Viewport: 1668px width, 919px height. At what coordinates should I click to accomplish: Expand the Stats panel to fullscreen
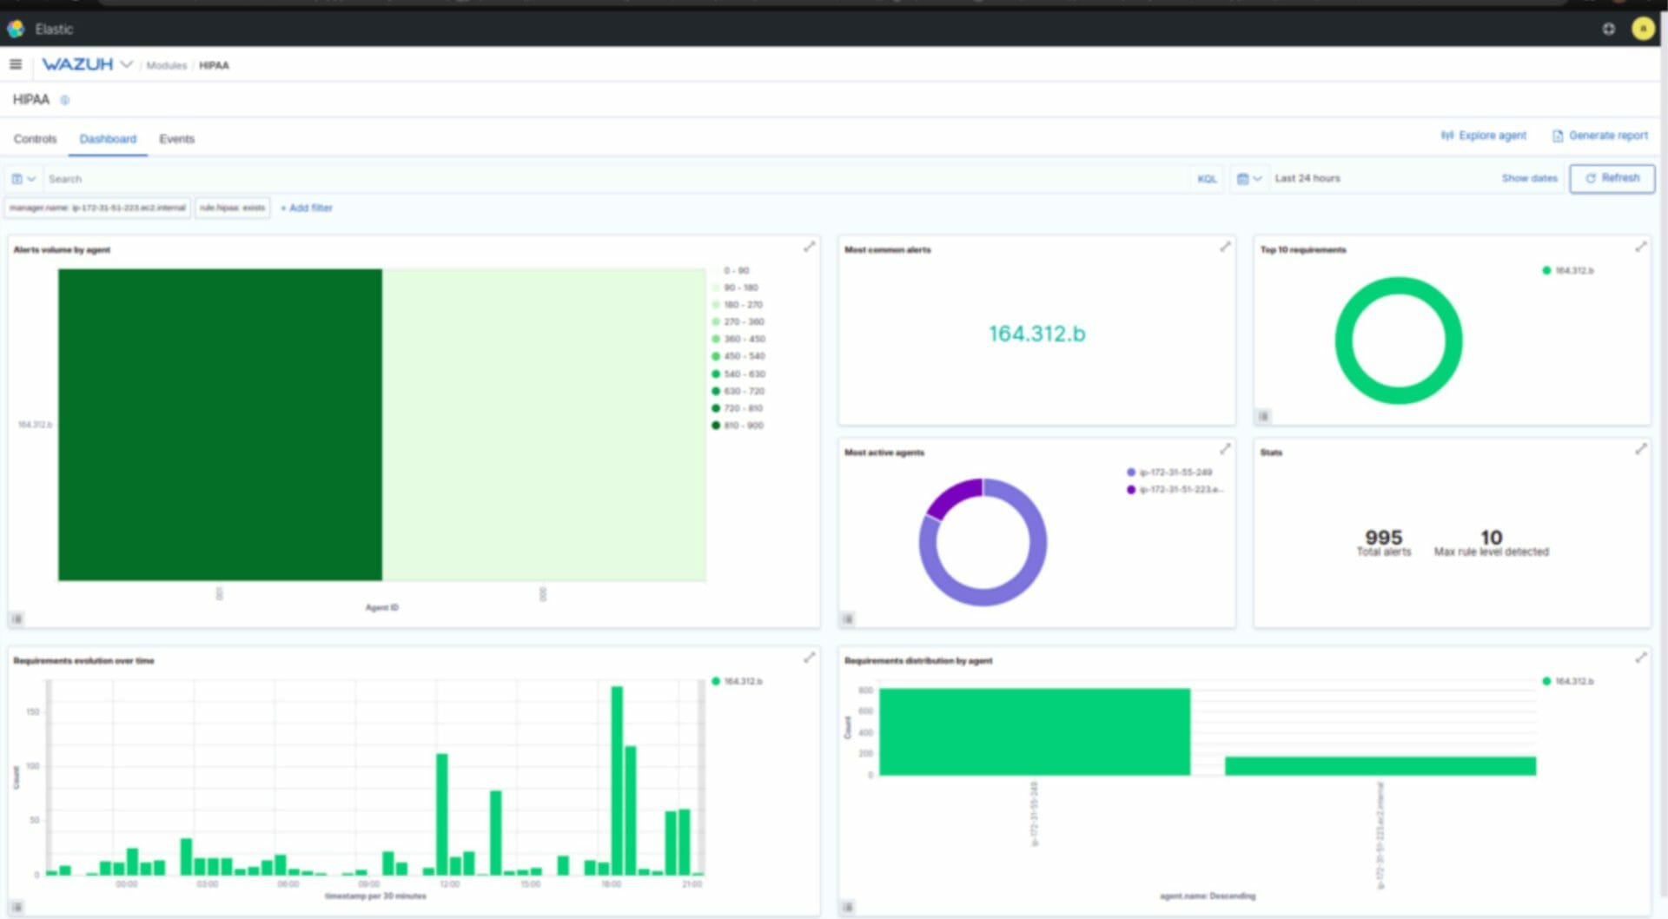(x=1640, y=449)
